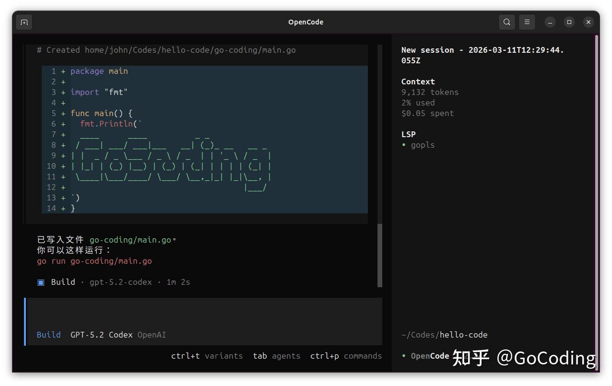Click the search magnifier icon

click(506, 22)
